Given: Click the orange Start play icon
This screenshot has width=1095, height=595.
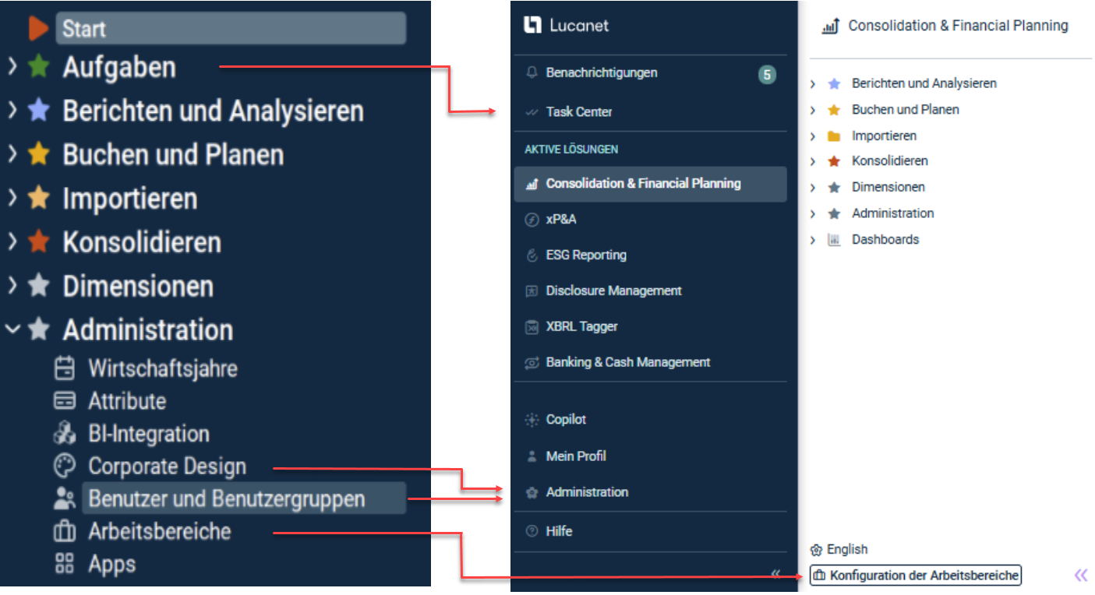Looking at the screenshot, I should (x=37, y=28).
